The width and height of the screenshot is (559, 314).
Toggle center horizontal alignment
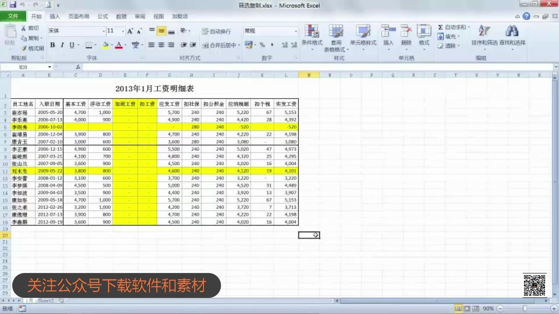(162, 45)
